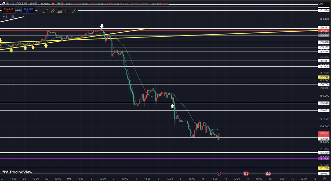Toggle the pink wave data mode icon
The height and width of the screenshot is (181, 331).
click(62, 4)
